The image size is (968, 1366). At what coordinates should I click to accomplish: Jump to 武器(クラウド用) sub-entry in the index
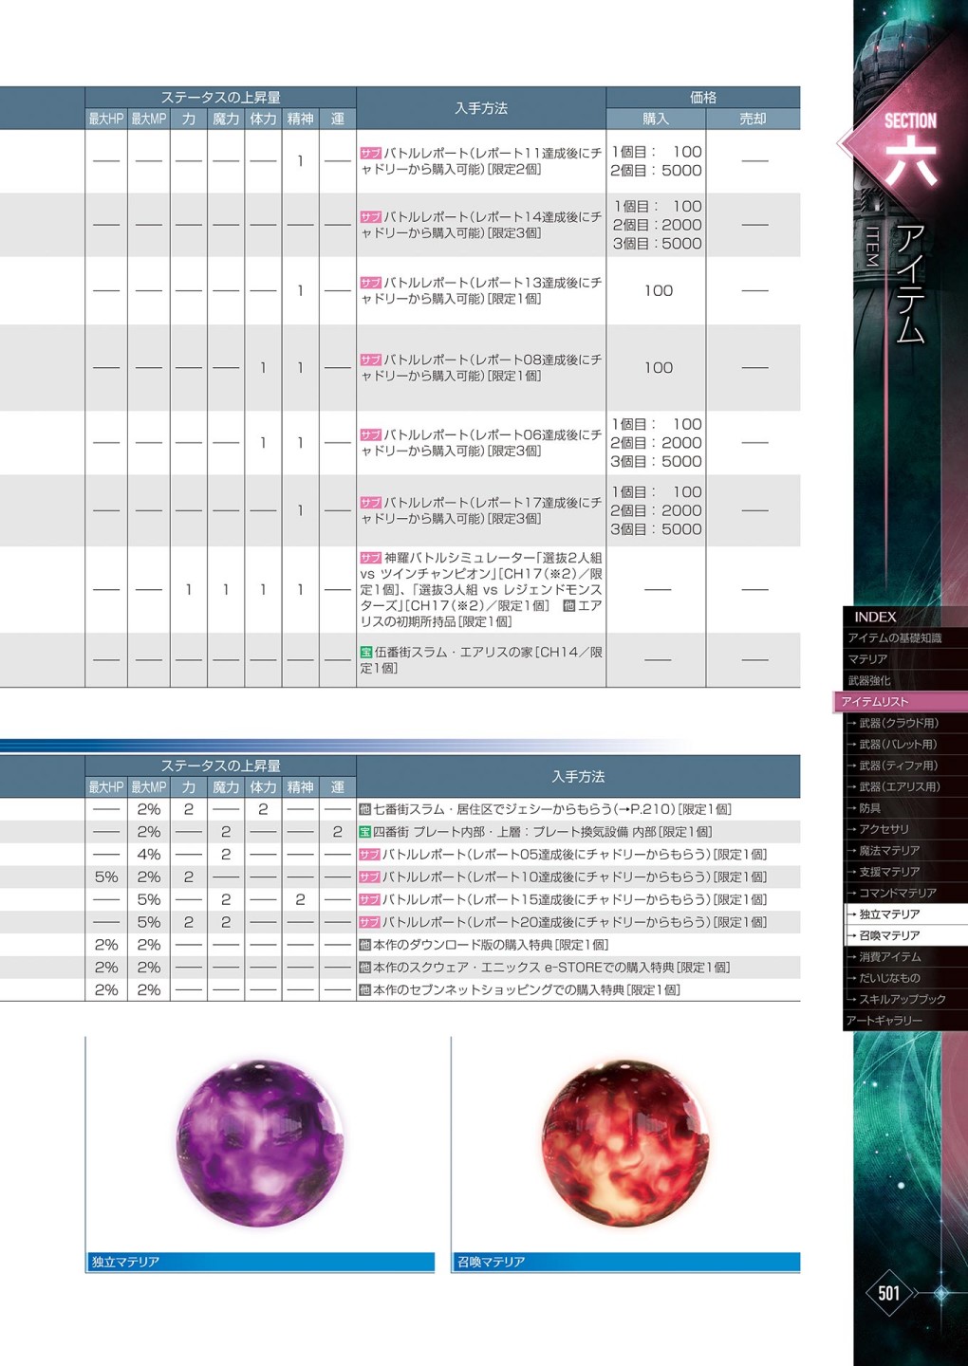pos(898,723)
